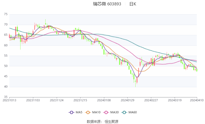Click the purple MA5 legend marker icon
The width and height of the screenshot is (205, 124).
71,112
